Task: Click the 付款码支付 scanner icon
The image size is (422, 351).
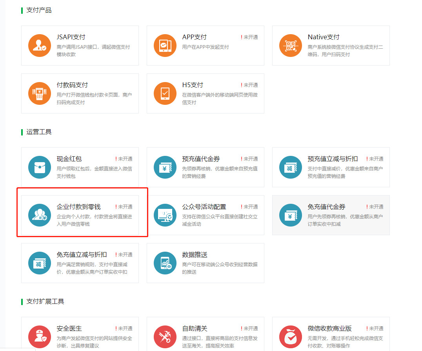Action: 40,93
